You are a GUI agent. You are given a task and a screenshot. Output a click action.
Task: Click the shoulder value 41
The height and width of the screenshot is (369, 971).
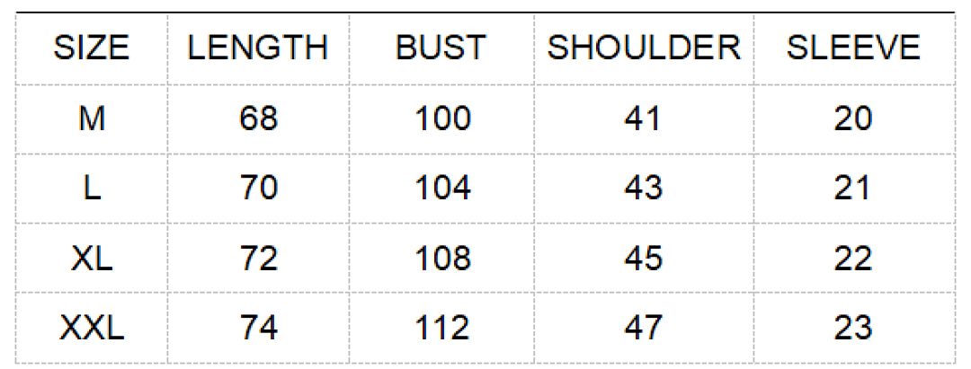click(x=644, y=119)
